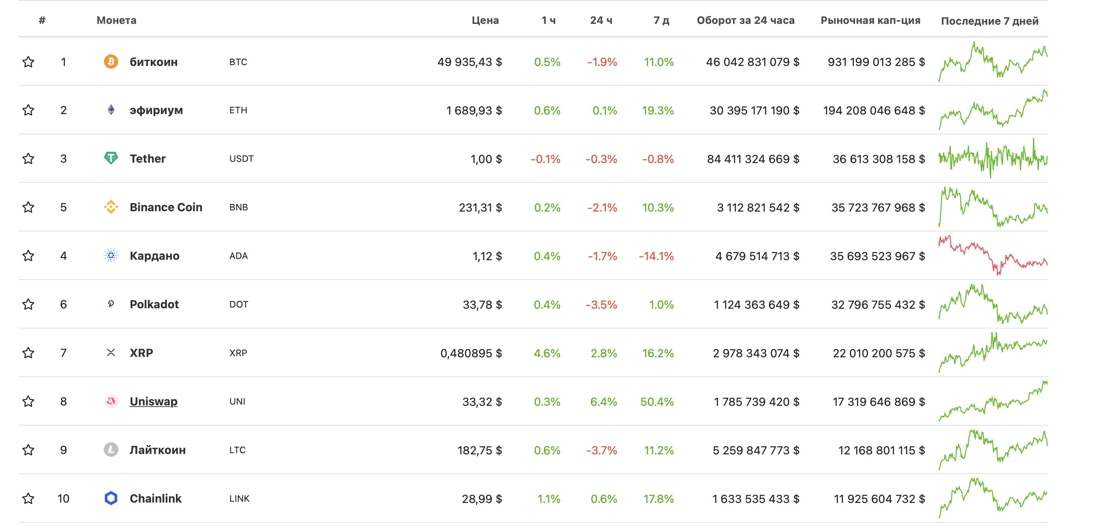
Task: Open the Кардано coin page
Action: click(154, 257)
